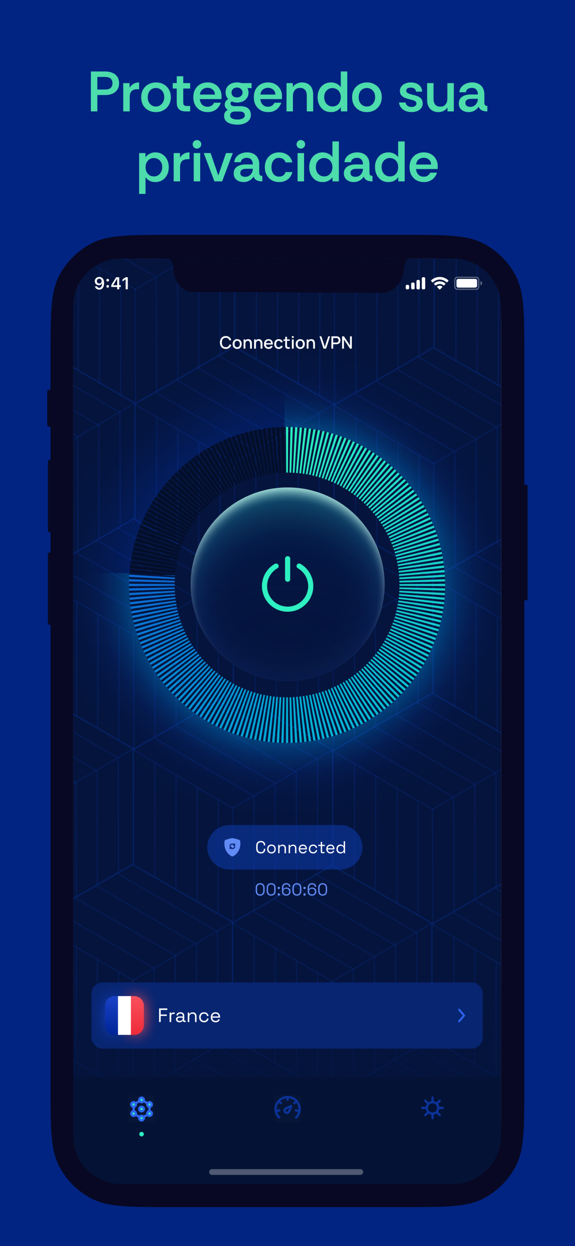Toggle the VPN power button

click(287, 584)
